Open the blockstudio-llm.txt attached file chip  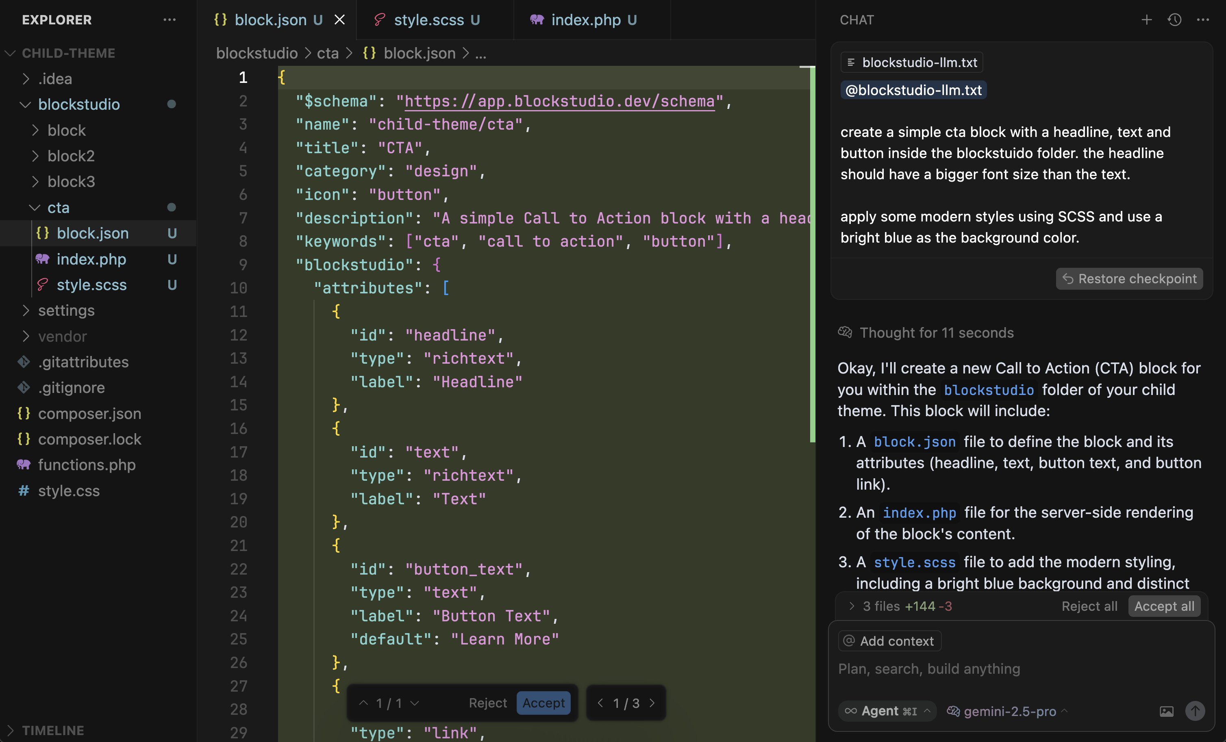912,62
